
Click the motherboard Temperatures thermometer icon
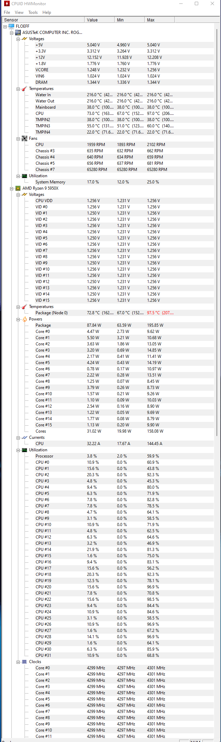point(25,89)
